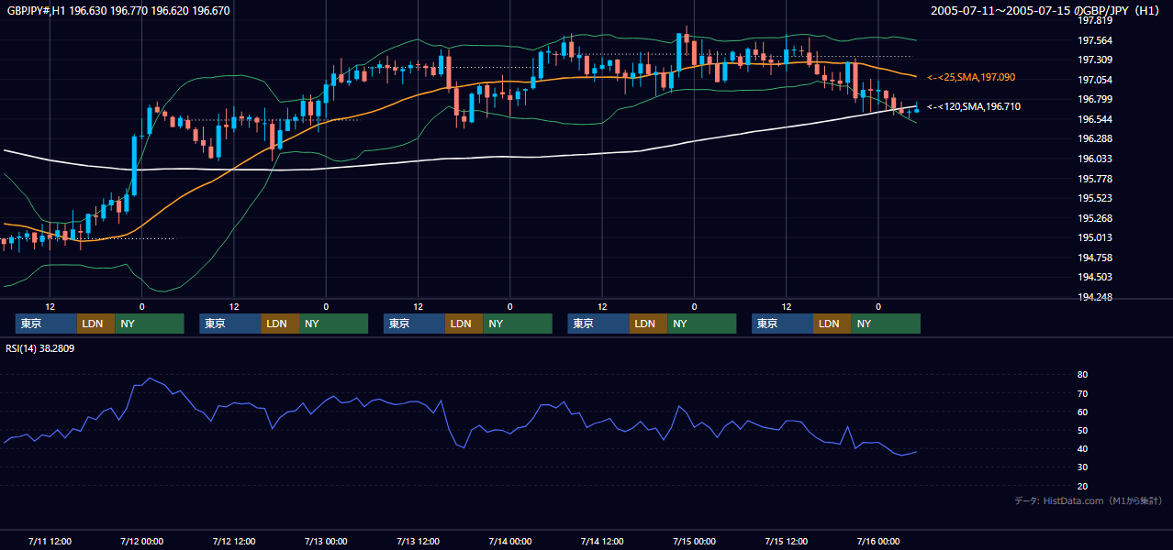Select the RSI scale value 20
Viewport: 1173px width, 550px height.
click(x=1083, y=486)
